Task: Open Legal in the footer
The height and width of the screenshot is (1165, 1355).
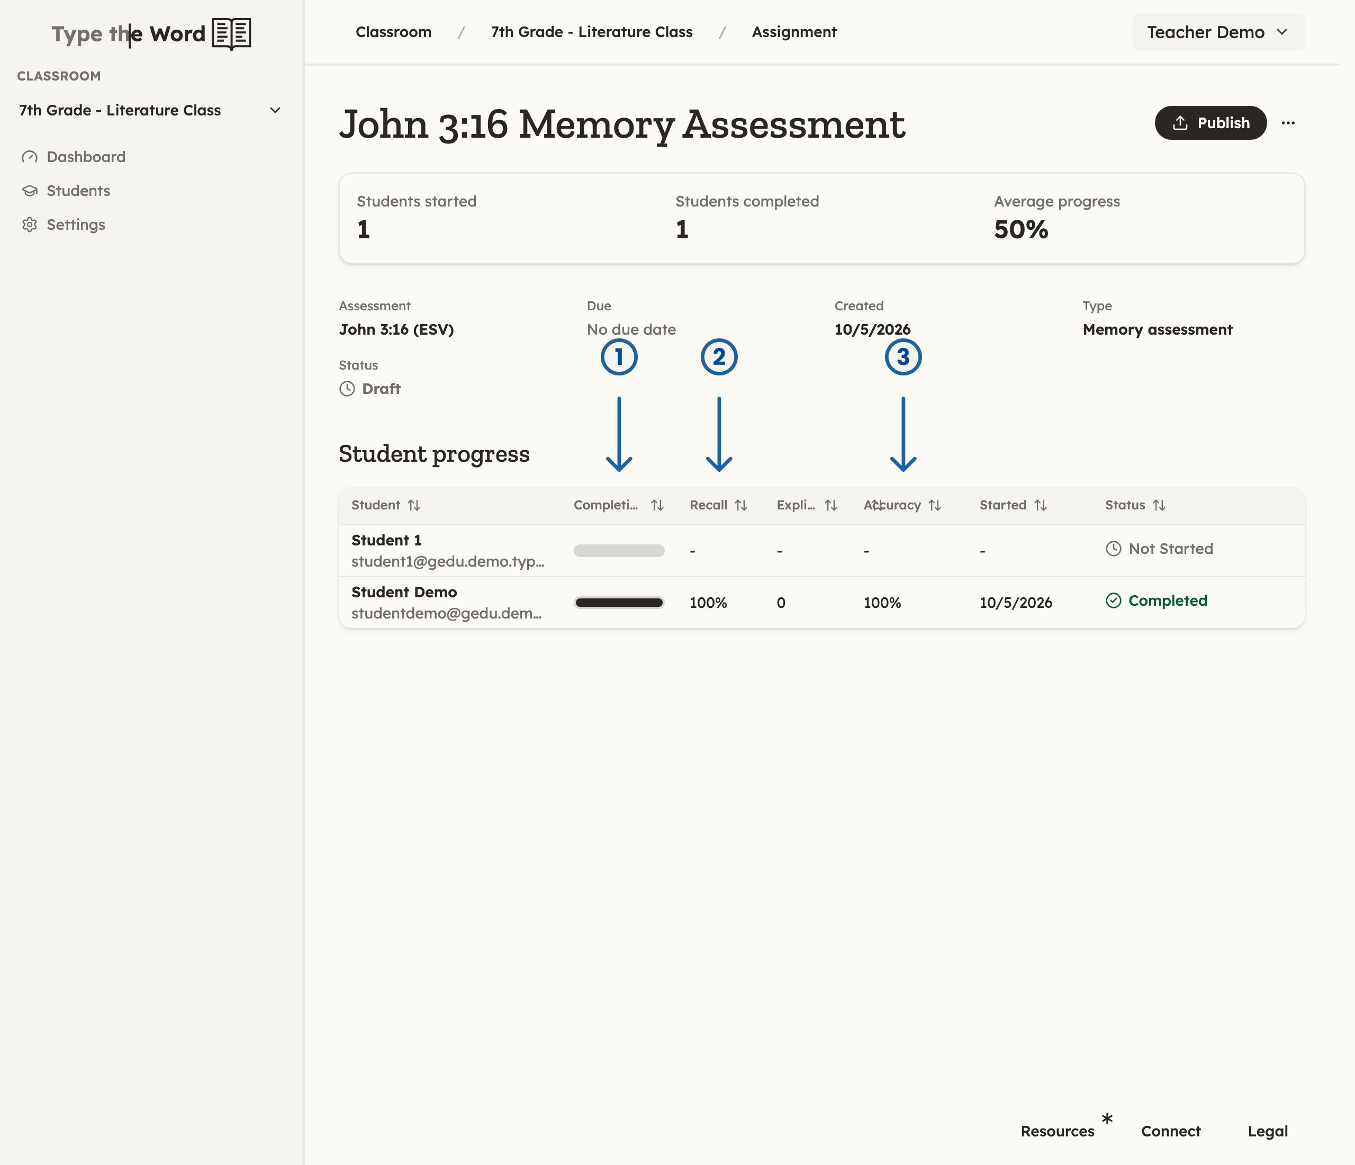Action: 1267,1131
